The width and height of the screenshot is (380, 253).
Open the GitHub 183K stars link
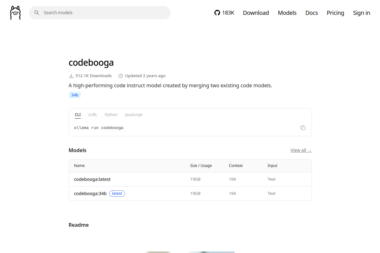coord(224,13)
